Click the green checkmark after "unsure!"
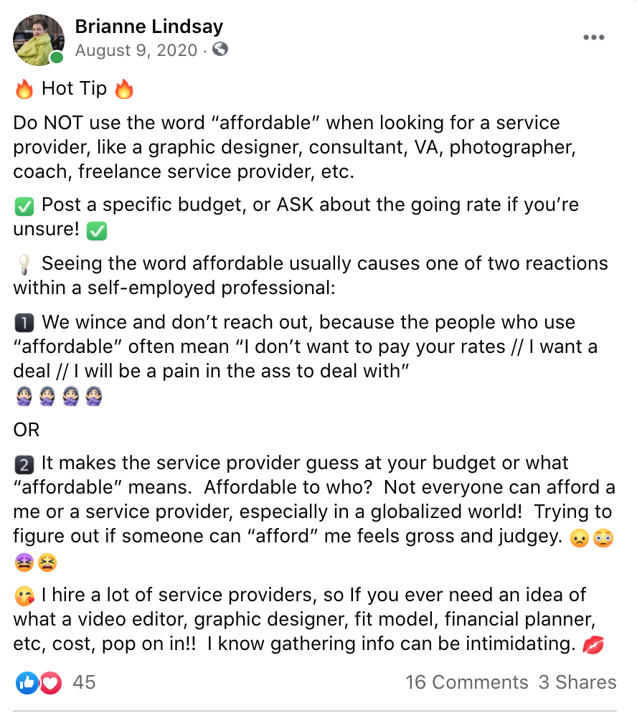This screenshot has width=637, height=716. (x=96, y=231)
